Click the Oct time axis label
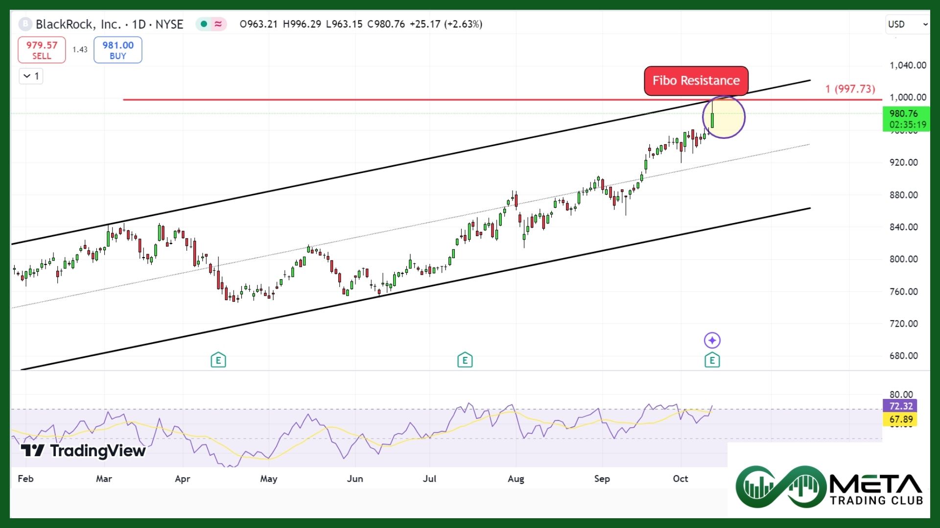The image size is (940, 528). pos(681,479)
